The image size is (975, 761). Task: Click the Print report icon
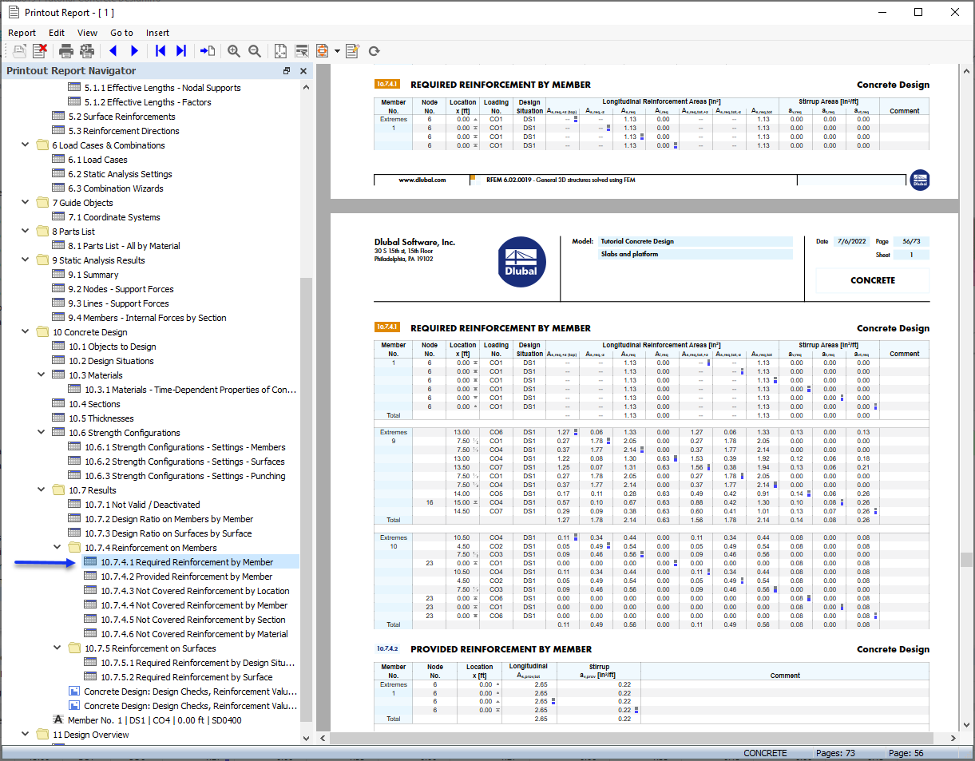pos(66,51)
